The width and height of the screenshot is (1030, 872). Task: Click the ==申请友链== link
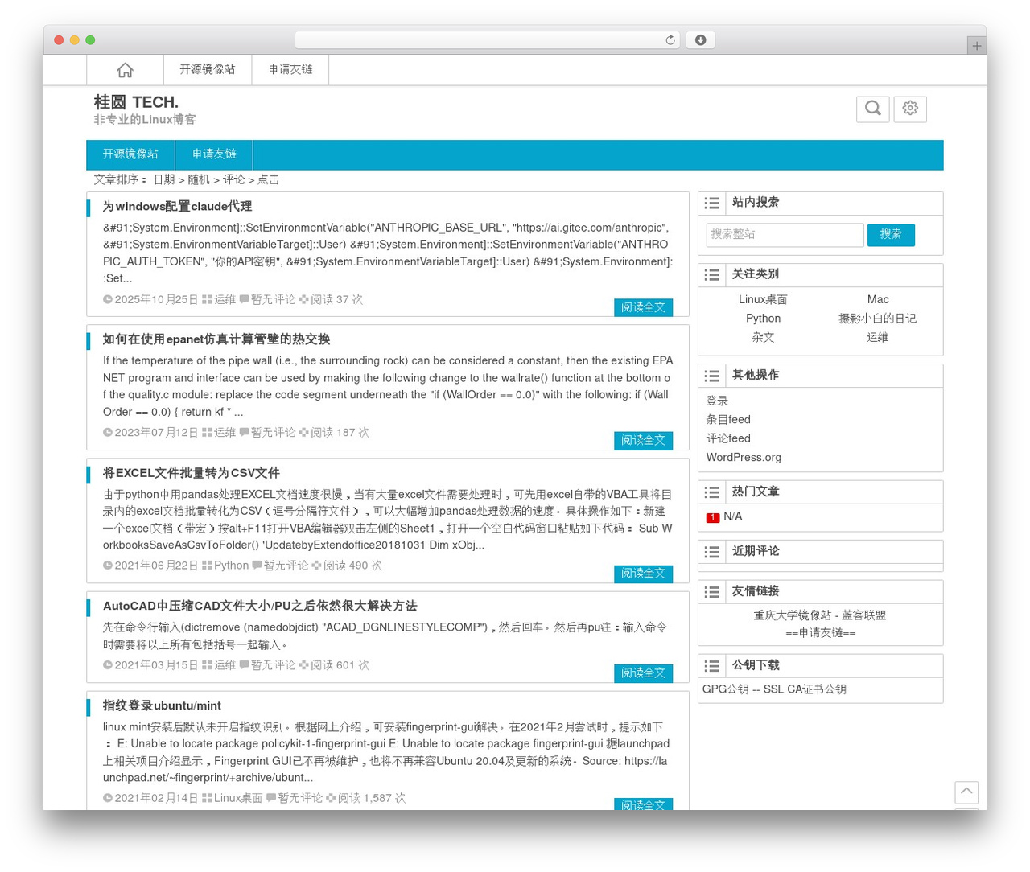click(821, 633)
